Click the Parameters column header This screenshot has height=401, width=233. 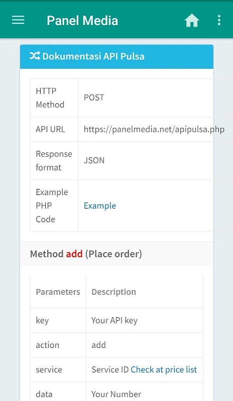coord(58,292)
